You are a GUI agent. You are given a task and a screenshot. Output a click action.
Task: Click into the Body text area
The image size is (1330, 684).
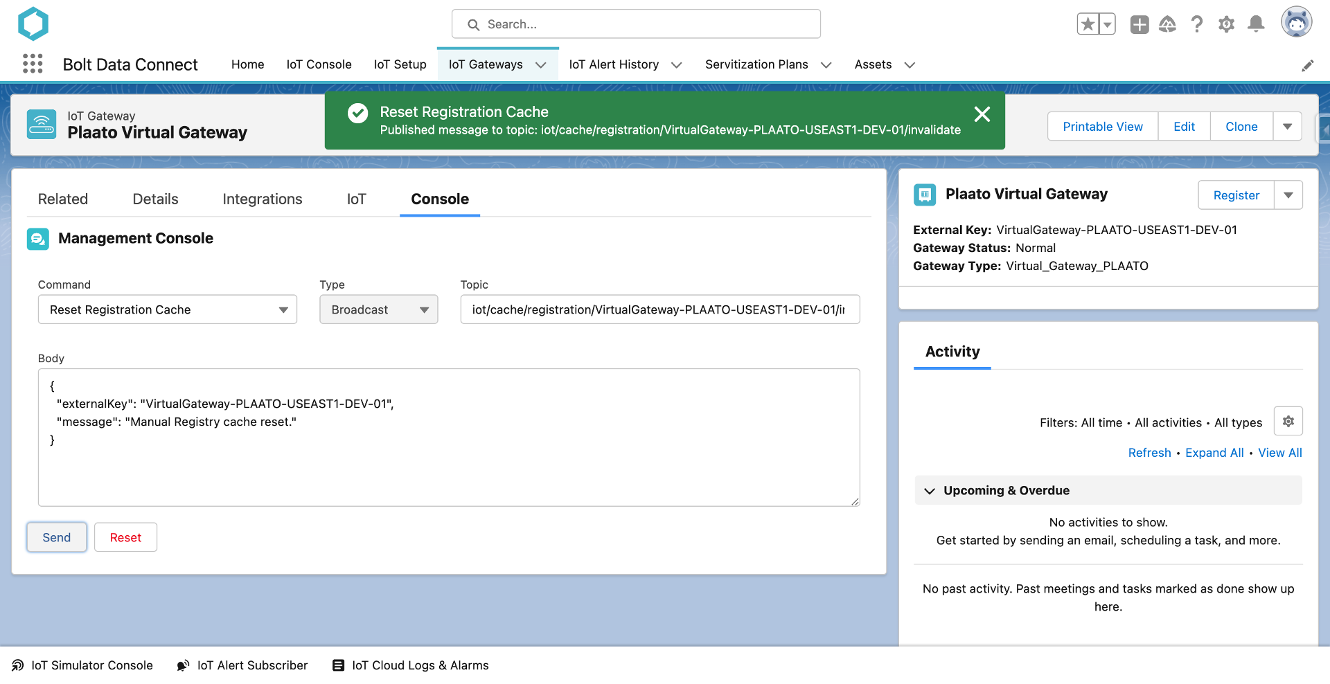tap(449, 438)
